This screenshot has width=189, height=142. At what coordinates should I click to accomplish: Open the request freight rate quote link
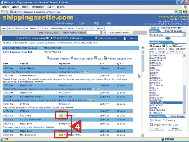50,43
